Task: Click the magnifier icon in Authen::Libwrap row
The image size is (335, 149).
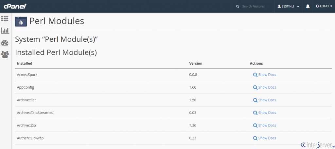Action: click(255, 138)
